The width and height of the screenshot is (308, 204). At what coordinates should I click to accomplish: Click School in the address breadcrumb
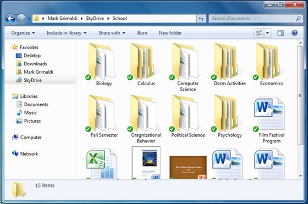tap(120, 19)
